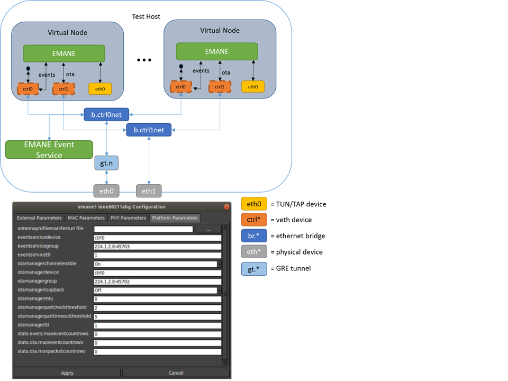Click the otamanagergroup input field
508x381 pixels.
tap(158, 282)
